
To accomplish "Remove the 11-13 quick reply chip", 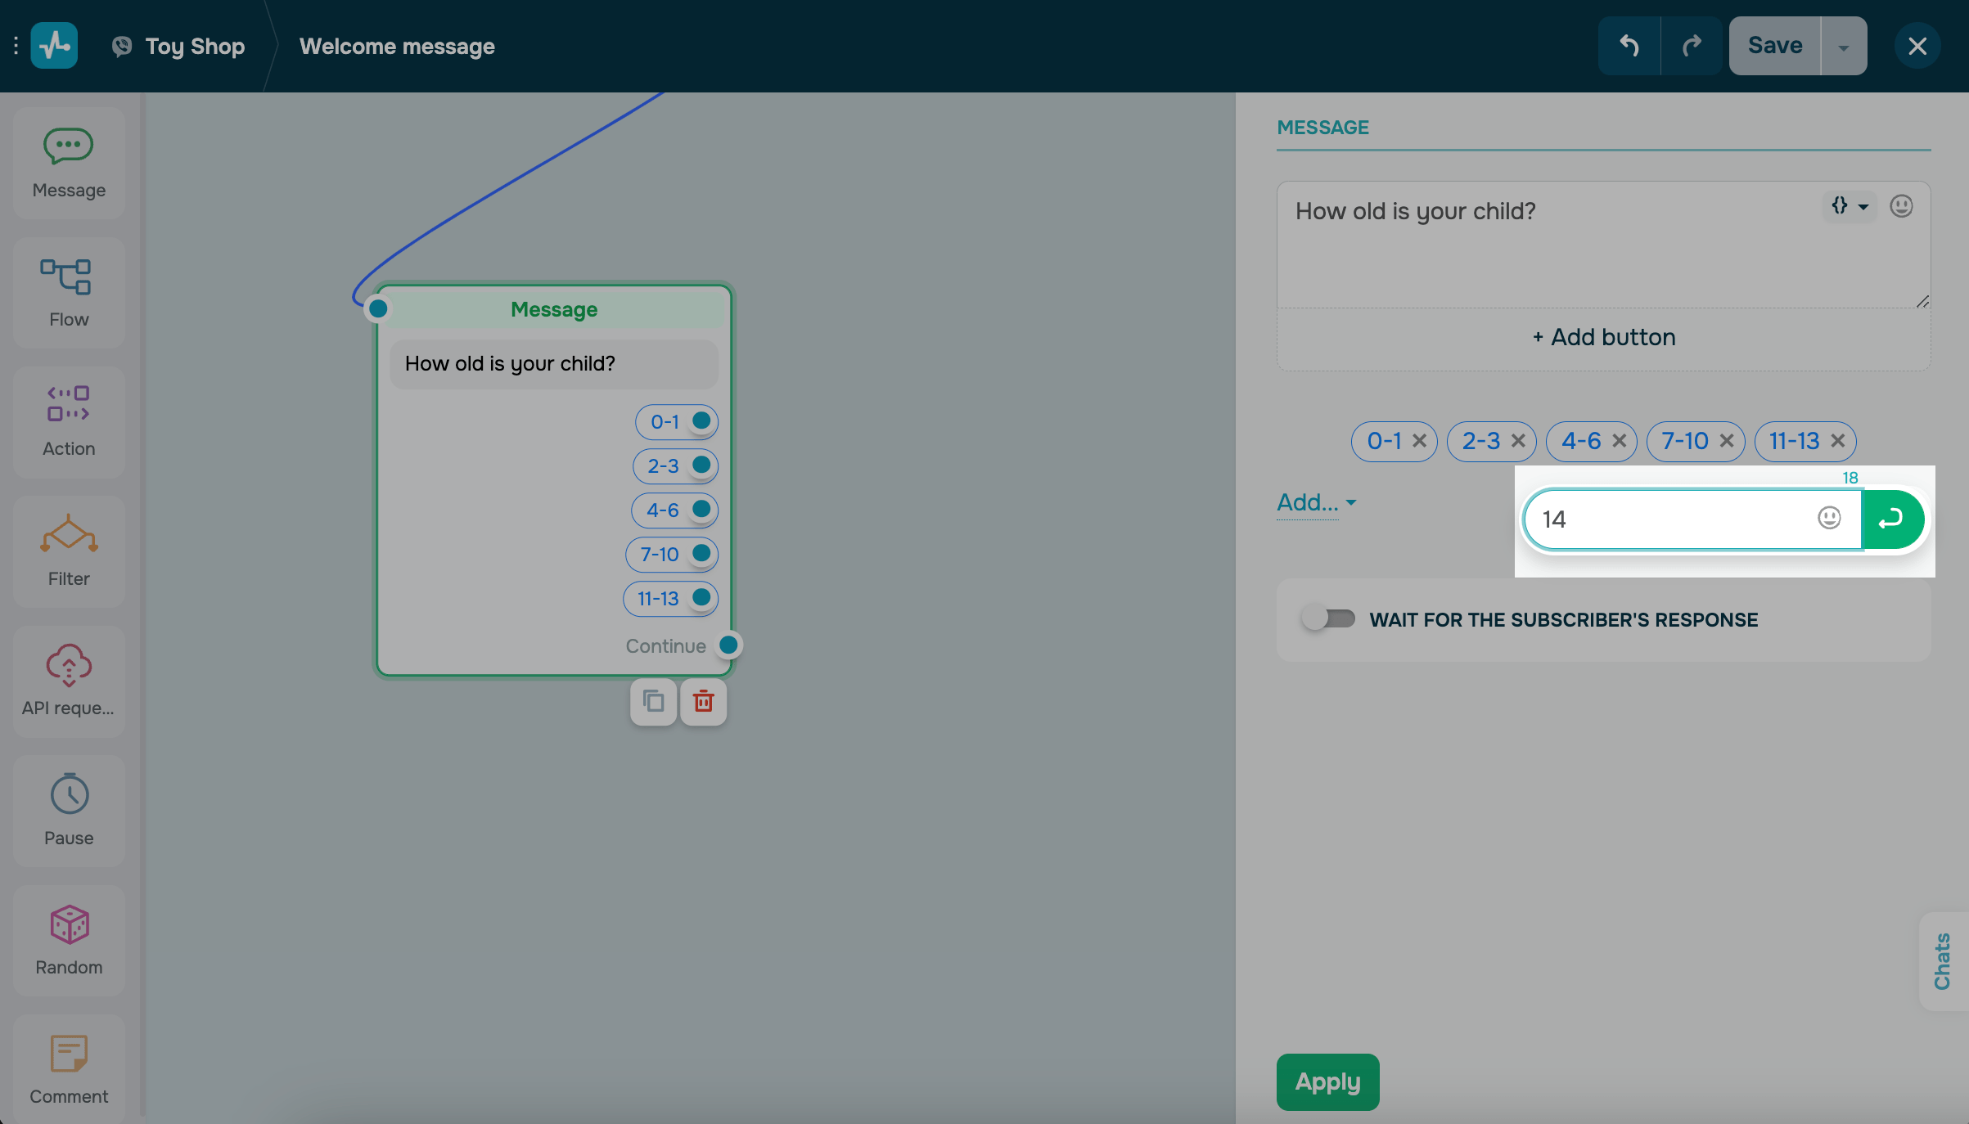I will 1838,441.
